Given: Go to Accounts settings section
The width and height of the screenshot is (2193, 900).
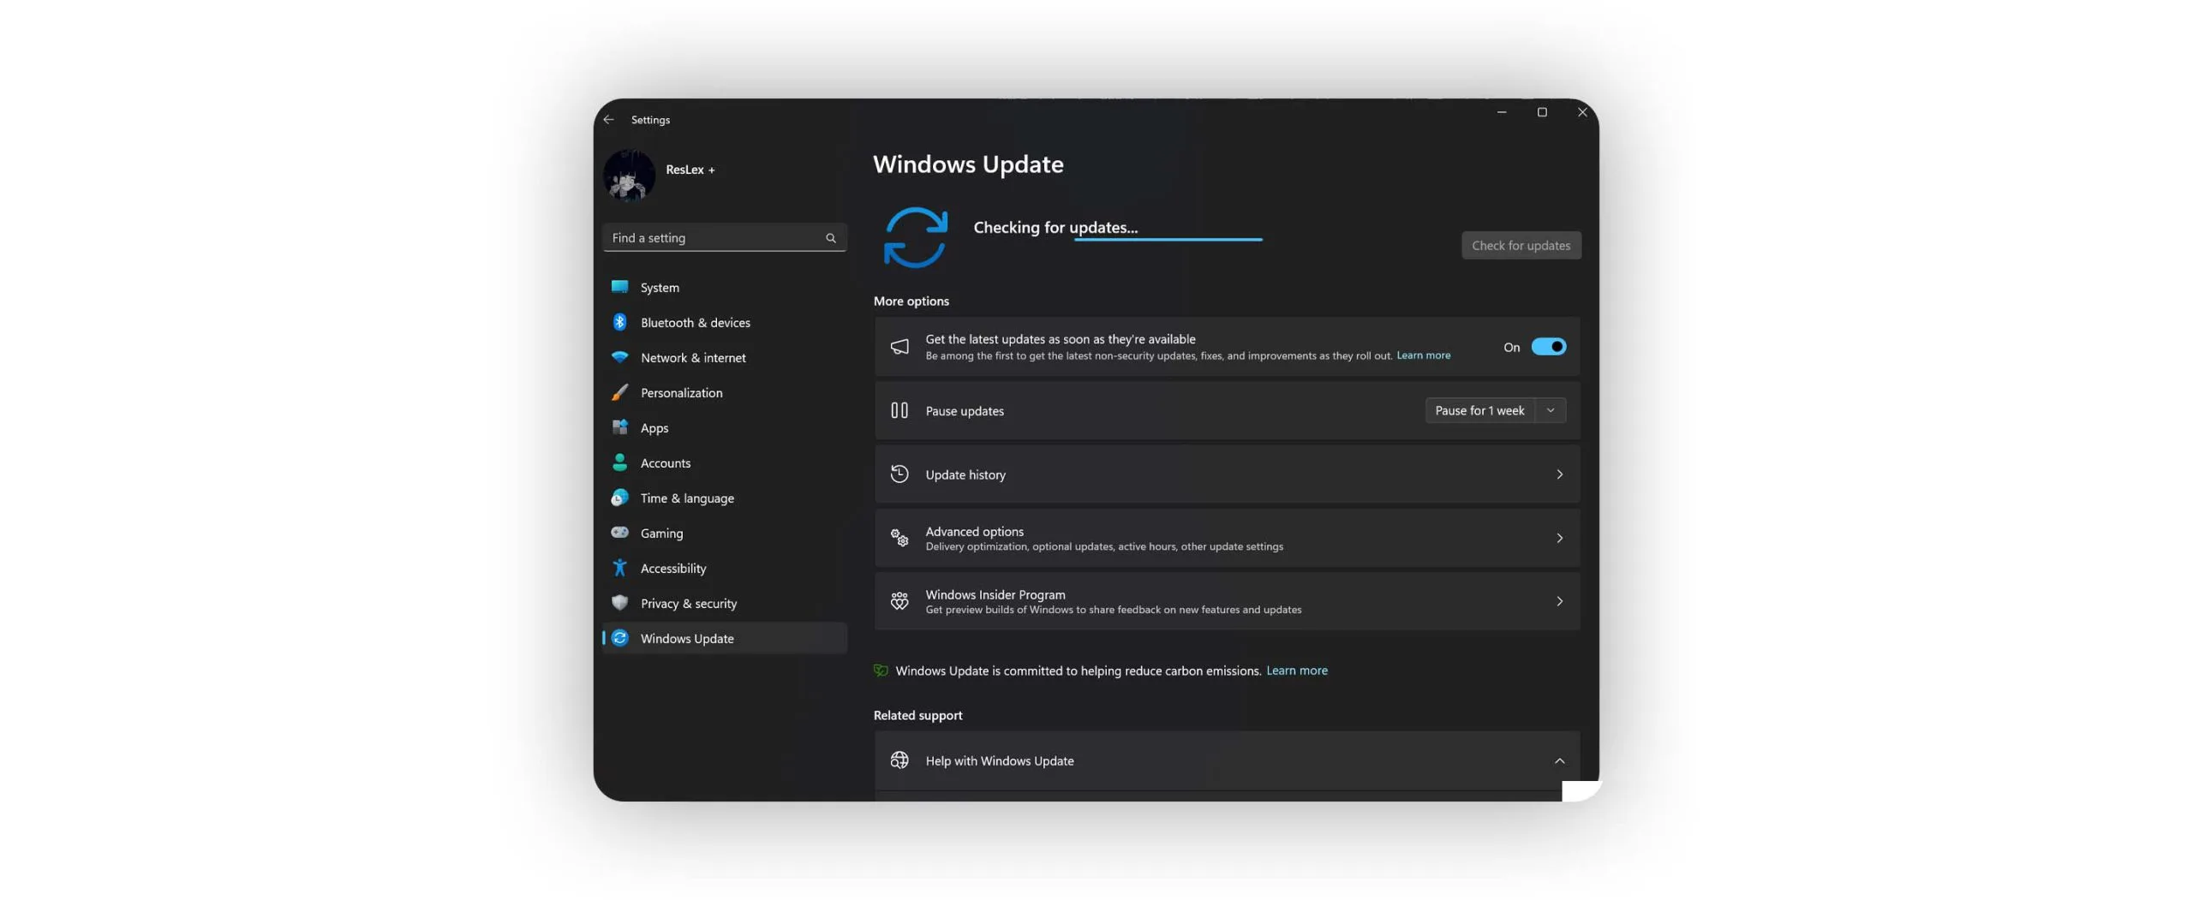Looking at the screenshot, I should click(x=665, y=463).
